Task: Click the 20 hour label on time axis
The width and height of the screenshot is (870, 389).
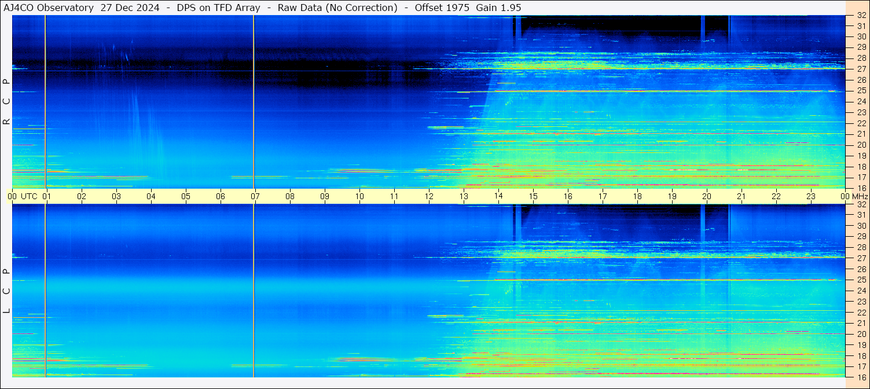Action: click(707, 196)
